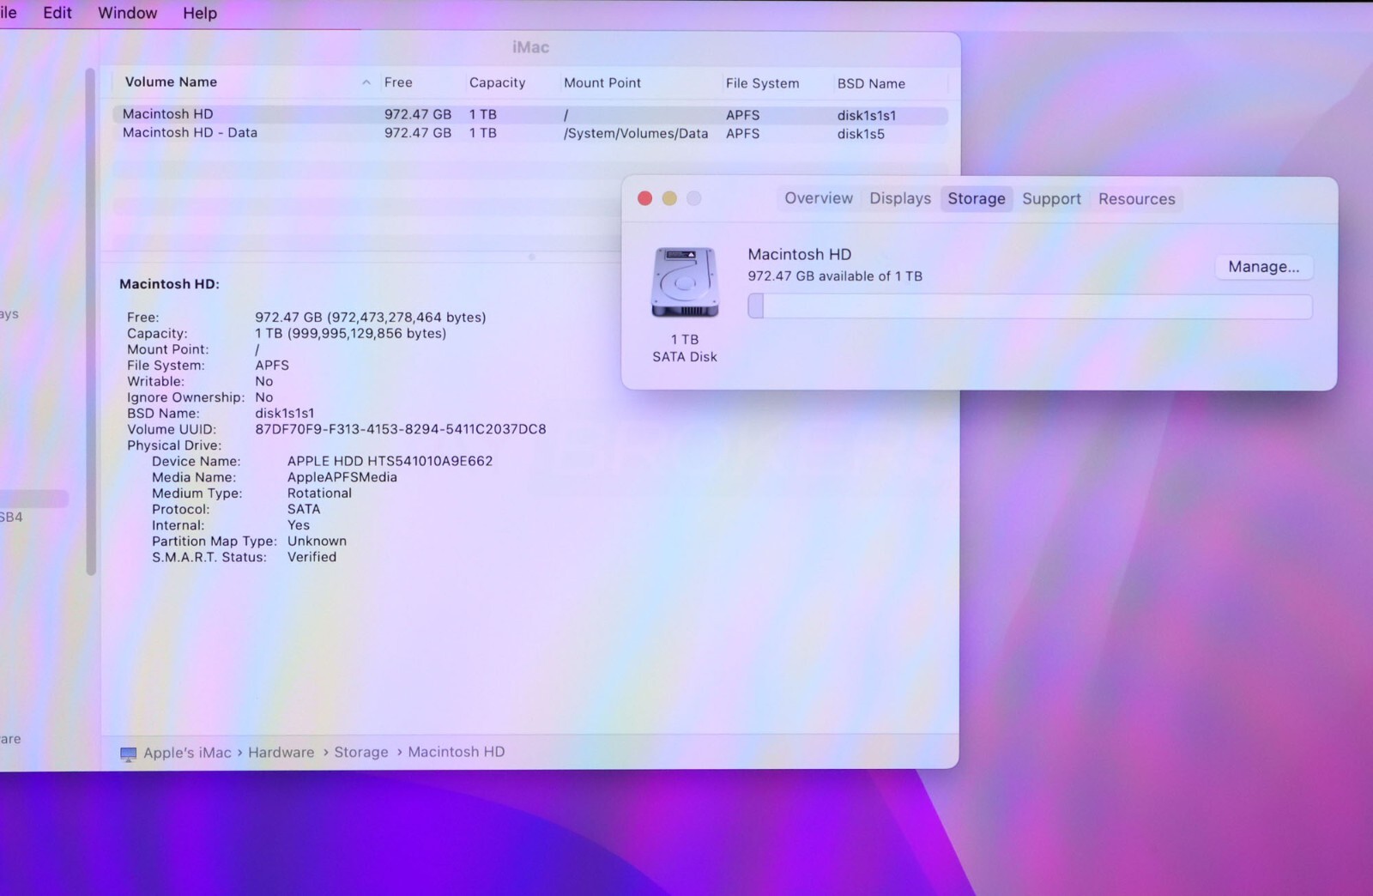1373x896 pixels.
Task: Select the Macintosh HD - Data row
Action: coord(530,133)
